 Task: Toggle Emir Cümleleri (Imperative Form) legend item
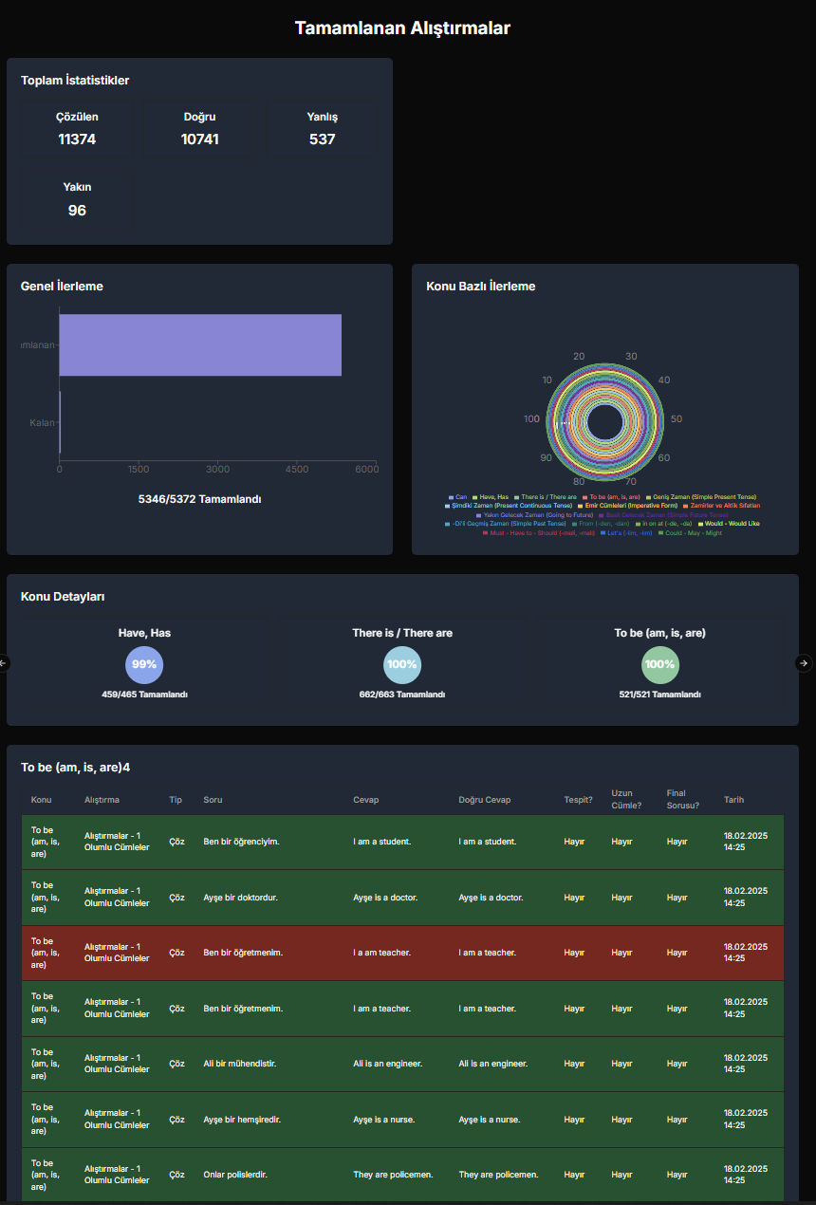click(x=627, y=506)
